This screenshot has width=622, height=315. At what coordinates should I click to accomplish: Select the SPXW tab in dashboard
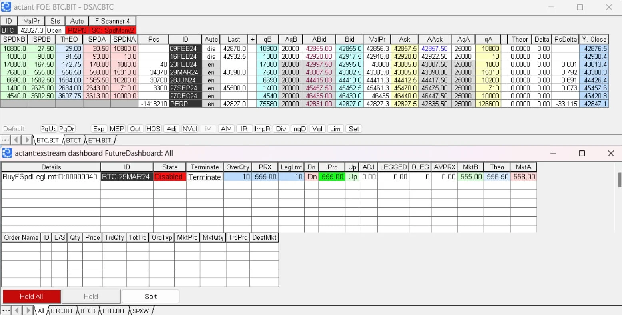pos(141,311)
